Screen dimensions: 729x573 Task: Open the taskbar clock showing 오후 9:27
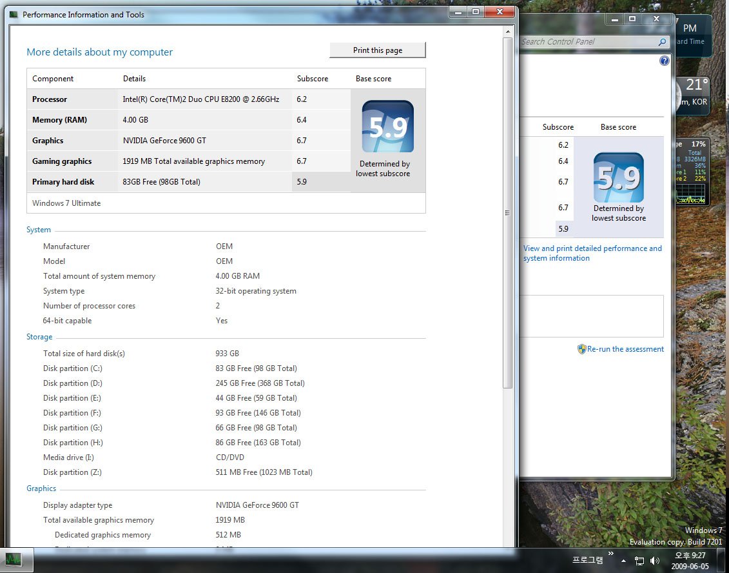click(689, 560)
